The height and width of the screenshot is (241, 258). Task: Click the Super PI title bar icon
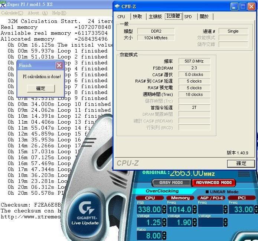pyautogui.click(x=3, y=4)
